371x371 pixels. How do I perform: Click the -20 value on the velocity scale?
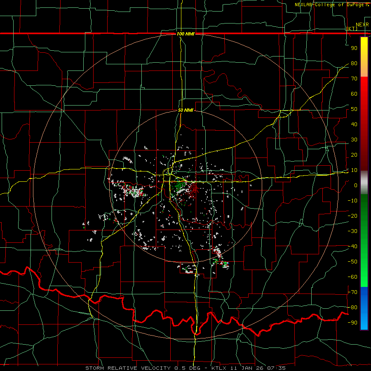pyautogui.click(x=352, y=216)
